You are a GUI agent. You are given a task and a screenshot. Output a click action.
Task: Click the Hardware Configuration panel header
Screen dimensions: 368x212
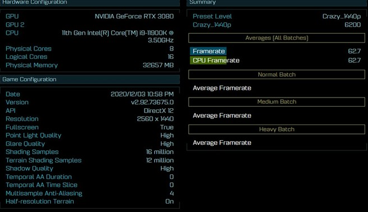tap(90, 3)
